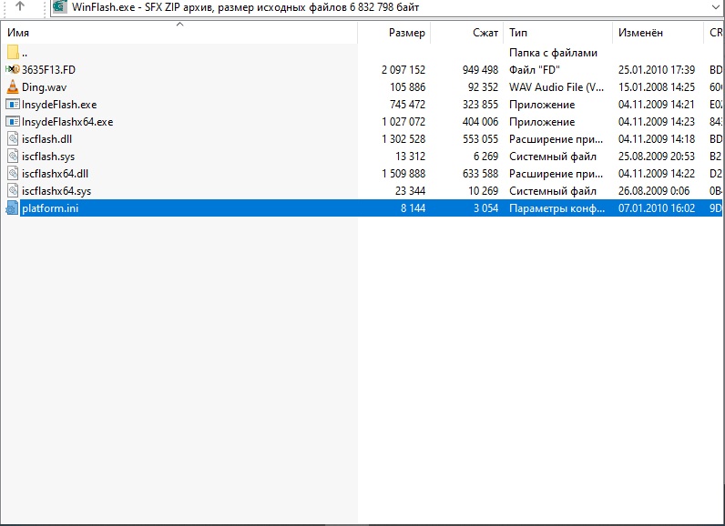Select the file name iscflash.sys
The image size is (725, 526).
click(x=48, y=157)
